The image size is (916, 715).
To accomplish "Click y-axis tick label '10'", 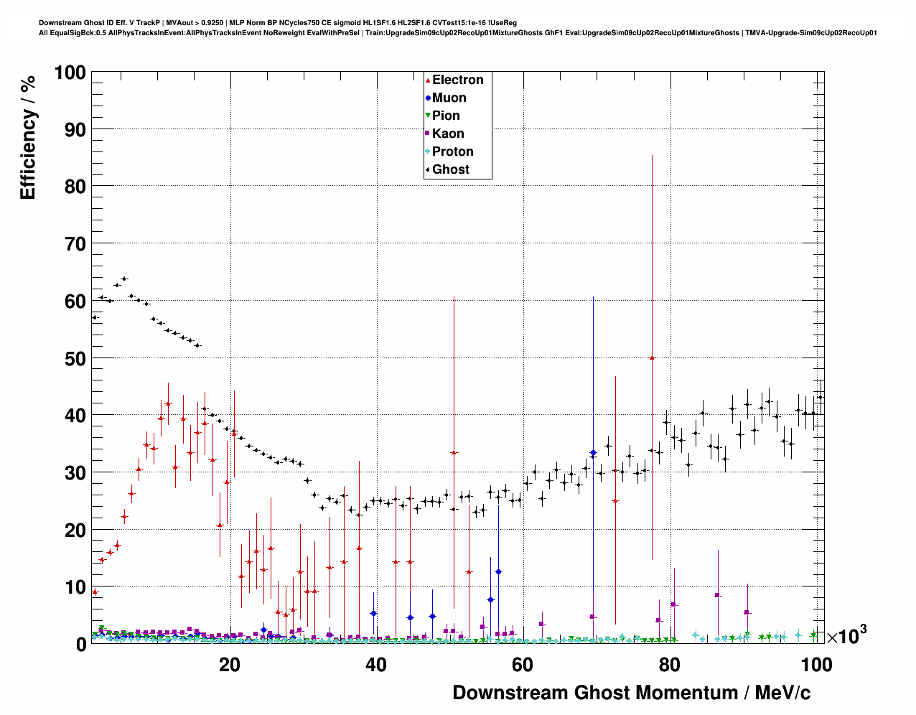I will point(75,587).
